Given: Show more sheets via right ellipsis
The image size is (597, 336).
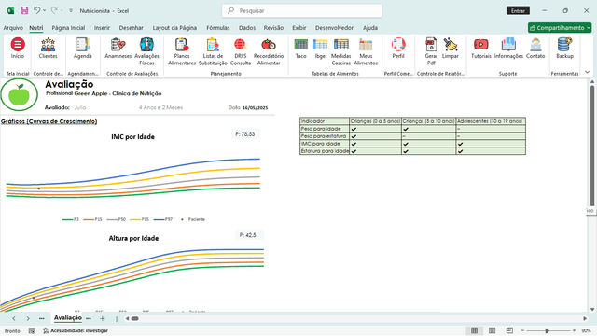Looking at the screenshot, I should [x=89, y=318].
